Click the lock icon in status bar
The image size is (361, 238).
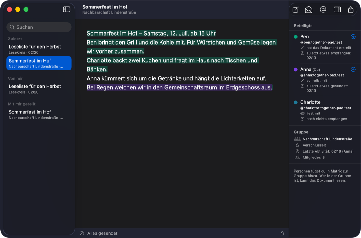pyautogui.click(x=282, y=233)
